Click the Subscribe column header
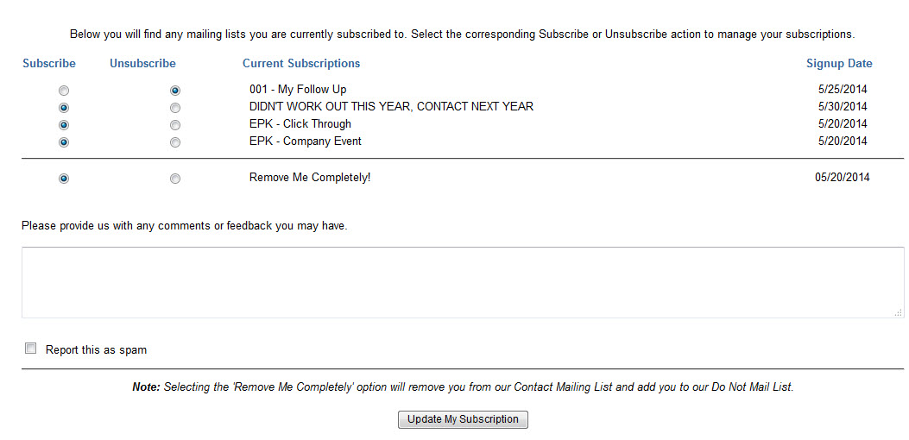The image size is (909, 440). tap(49, 63)
